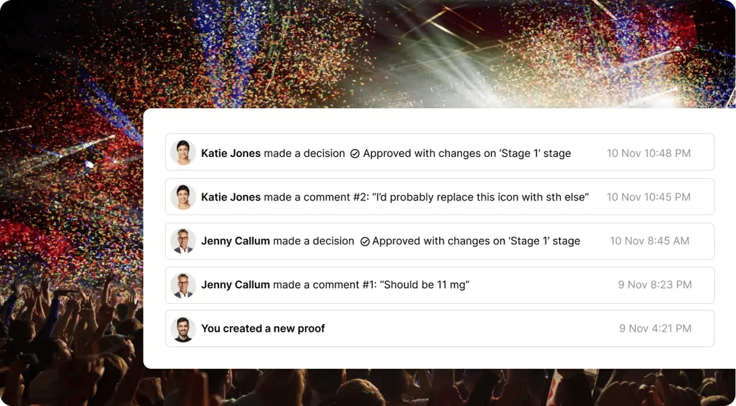Image resolution: width=736 pixels, height=406 pixels.
Task: Open comment 'Should be 11 mg'
Action: tap(425, 285)
